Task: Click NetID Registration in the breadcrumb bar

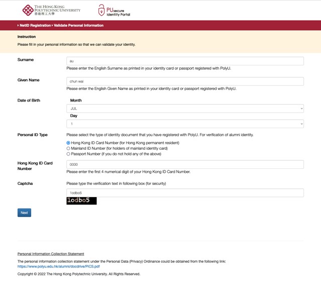Action: coord(35,25)
